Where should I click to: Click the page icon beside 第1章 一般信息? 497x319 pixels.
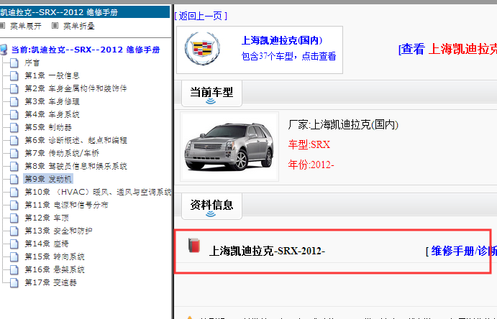(x=14, y=76)
